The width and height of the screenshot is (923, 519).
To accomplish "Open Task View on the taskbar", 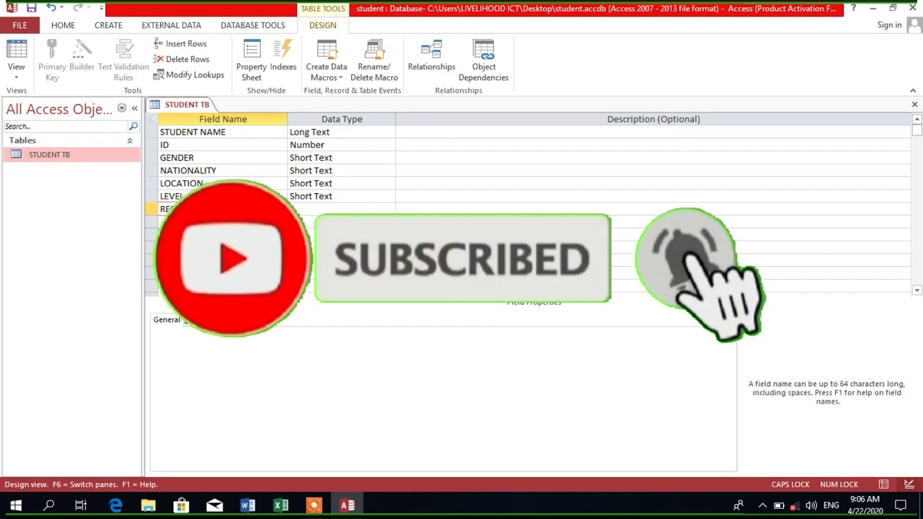I will (81, 505).
